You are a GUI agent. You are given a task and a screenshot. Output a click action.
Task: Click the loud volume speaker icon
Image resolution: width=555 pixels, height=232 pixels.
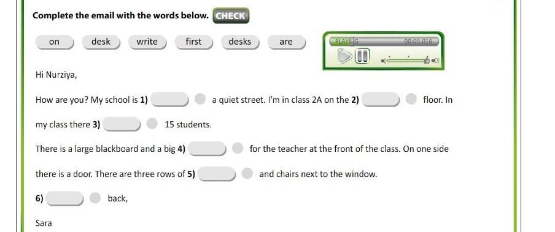[x=435, y=61]
